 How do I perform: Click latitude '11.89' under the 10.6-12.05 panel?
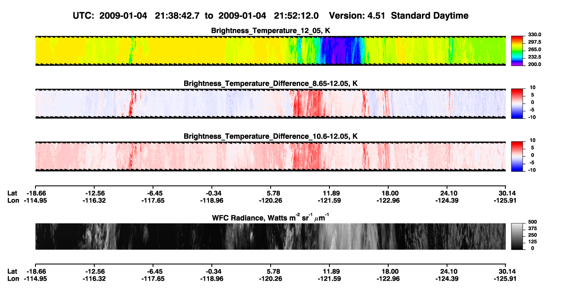click(329, 193)
